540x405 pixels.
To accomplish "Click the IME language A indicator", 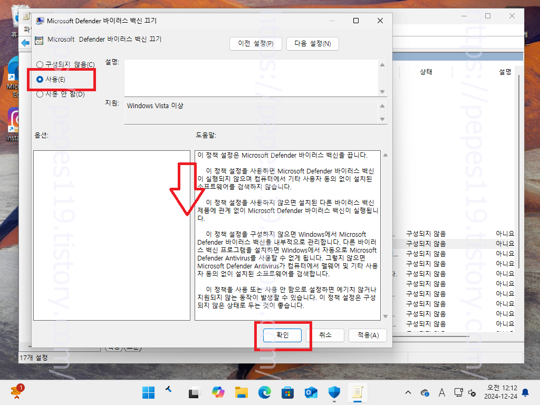I will [x=442, y=392].
